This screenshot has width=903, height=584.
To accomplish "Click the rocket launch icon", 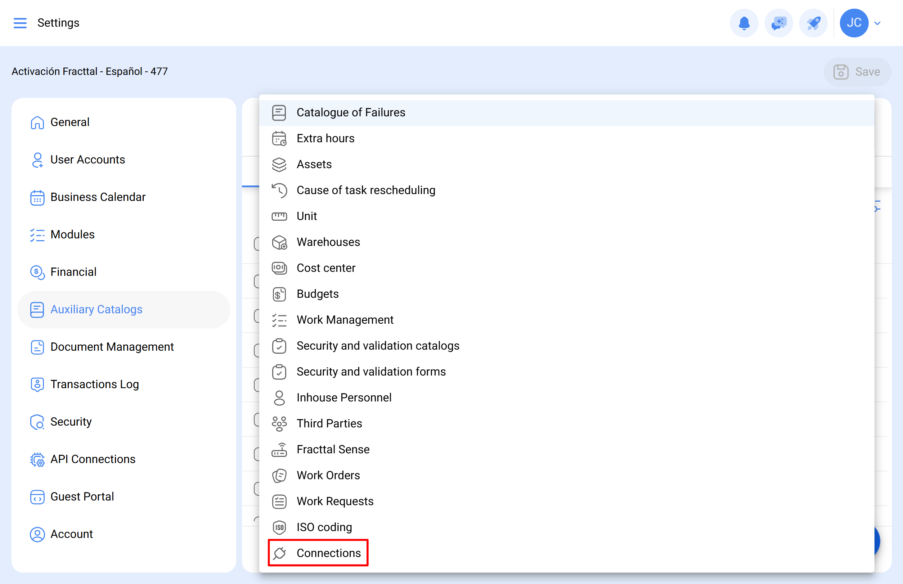I will pos(813,23).
